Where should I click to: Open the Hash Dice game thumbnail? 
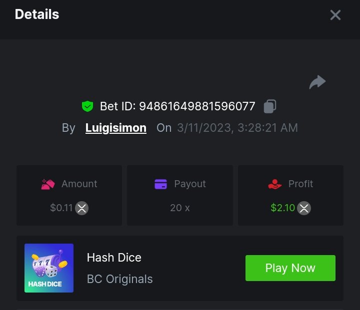(49, 268)
